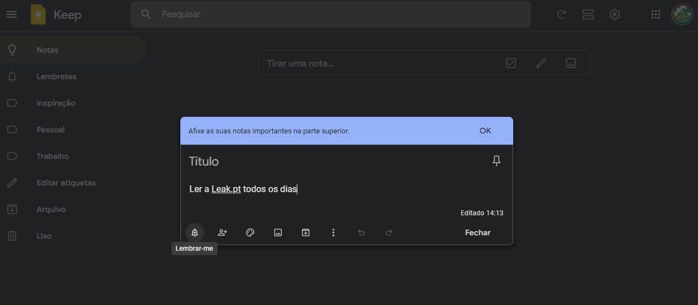Screen dimensions: 698x305
Task: Dismiss the tip banner with OK
Action: [485, 131]
